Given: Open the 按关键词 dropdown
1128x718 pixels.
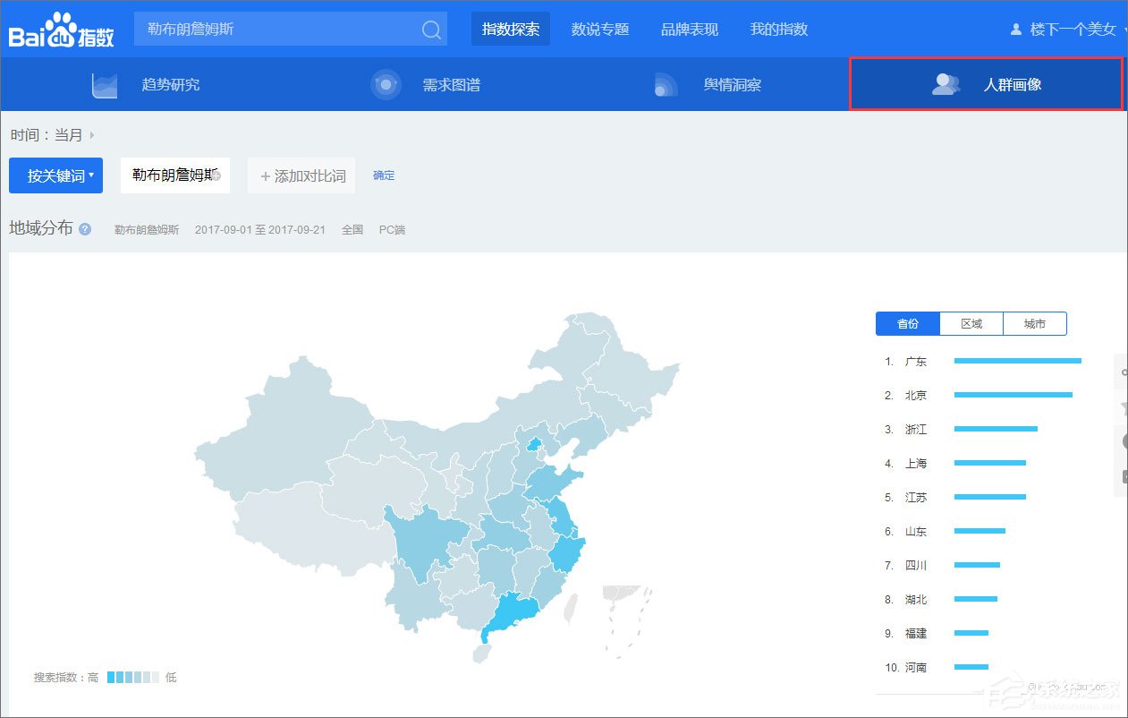Looking at the screenshot, I should [x=55, y=175].
